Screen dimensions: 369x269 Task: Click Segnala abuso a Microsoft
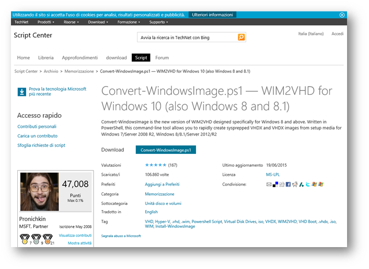pyautogui.click(x=121, y=236)
